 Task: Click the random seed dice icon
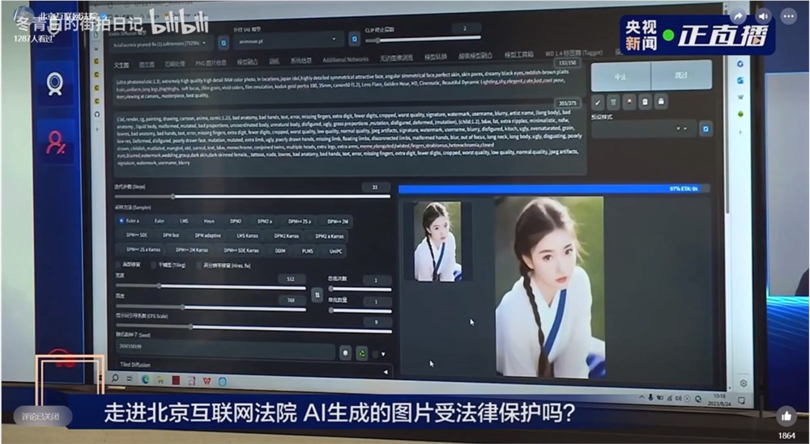[x=345, y=353]
